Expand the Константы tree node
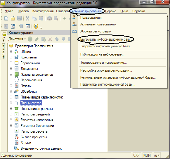Screen dimensions: 170x159 (x=11, y=57)
